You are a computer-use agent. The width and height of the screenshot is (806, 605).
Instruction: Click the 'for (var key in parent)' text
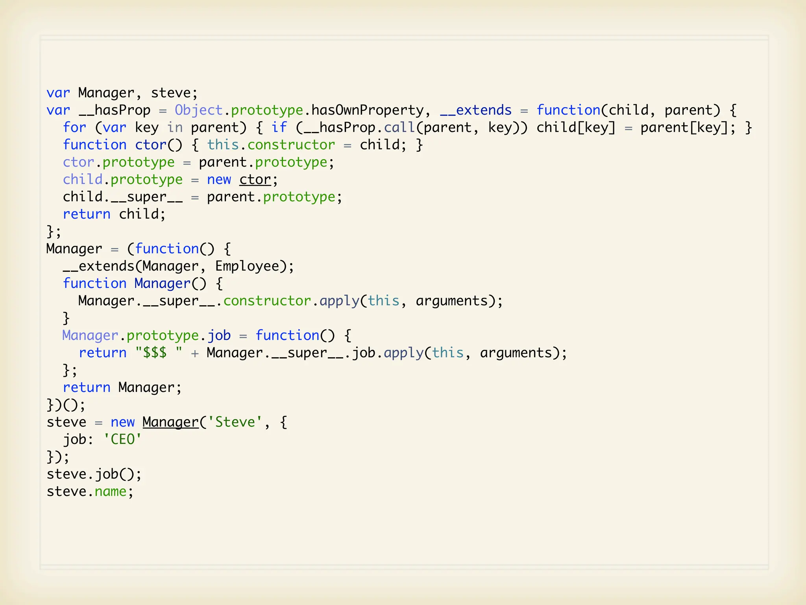pos(155,128)
